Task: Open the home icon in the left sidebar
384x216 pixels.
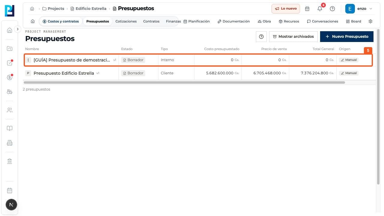Action: 10,30
